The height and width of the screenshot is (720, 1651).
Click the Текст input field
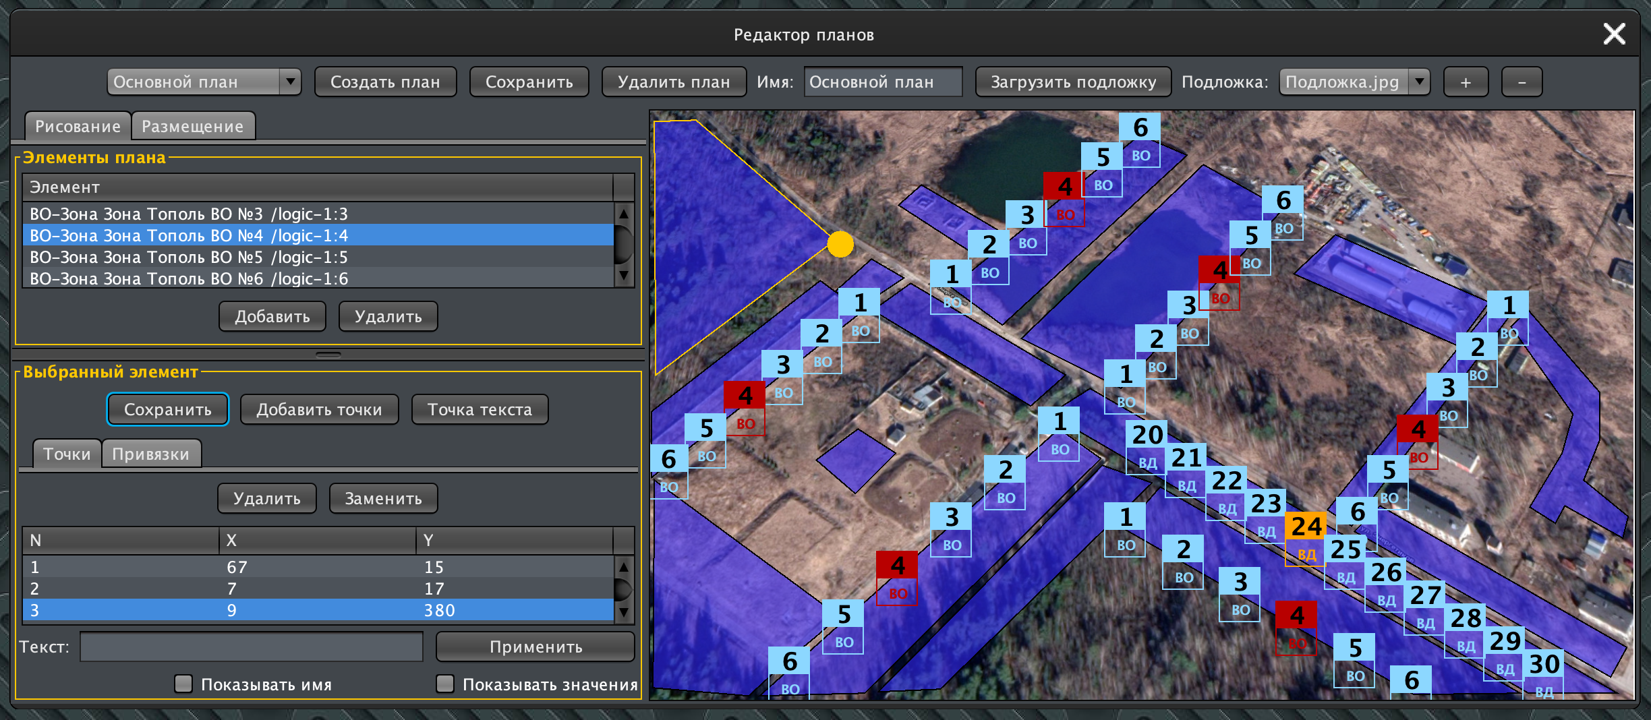251,647
